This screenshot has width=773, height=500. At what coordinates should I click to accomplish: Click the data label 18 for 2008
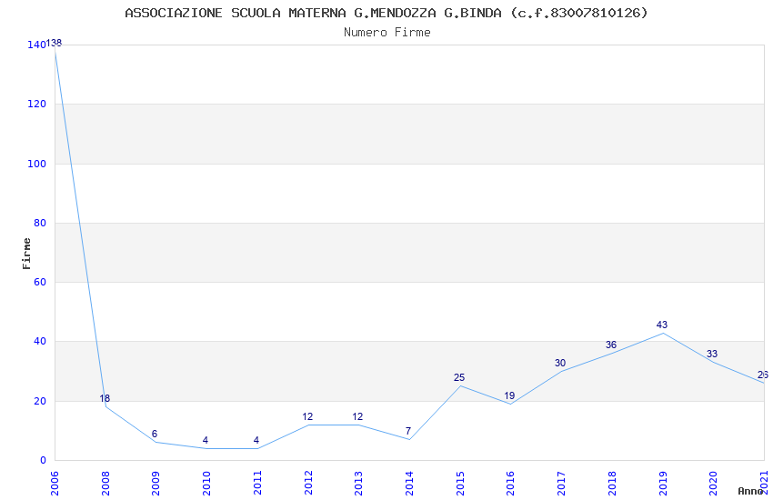[x=105, y=398]
